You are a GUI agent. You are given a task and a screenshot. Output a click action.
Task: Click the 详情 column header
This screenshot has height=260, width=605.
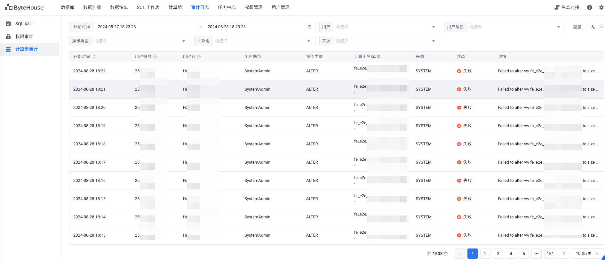coord(502,57)
